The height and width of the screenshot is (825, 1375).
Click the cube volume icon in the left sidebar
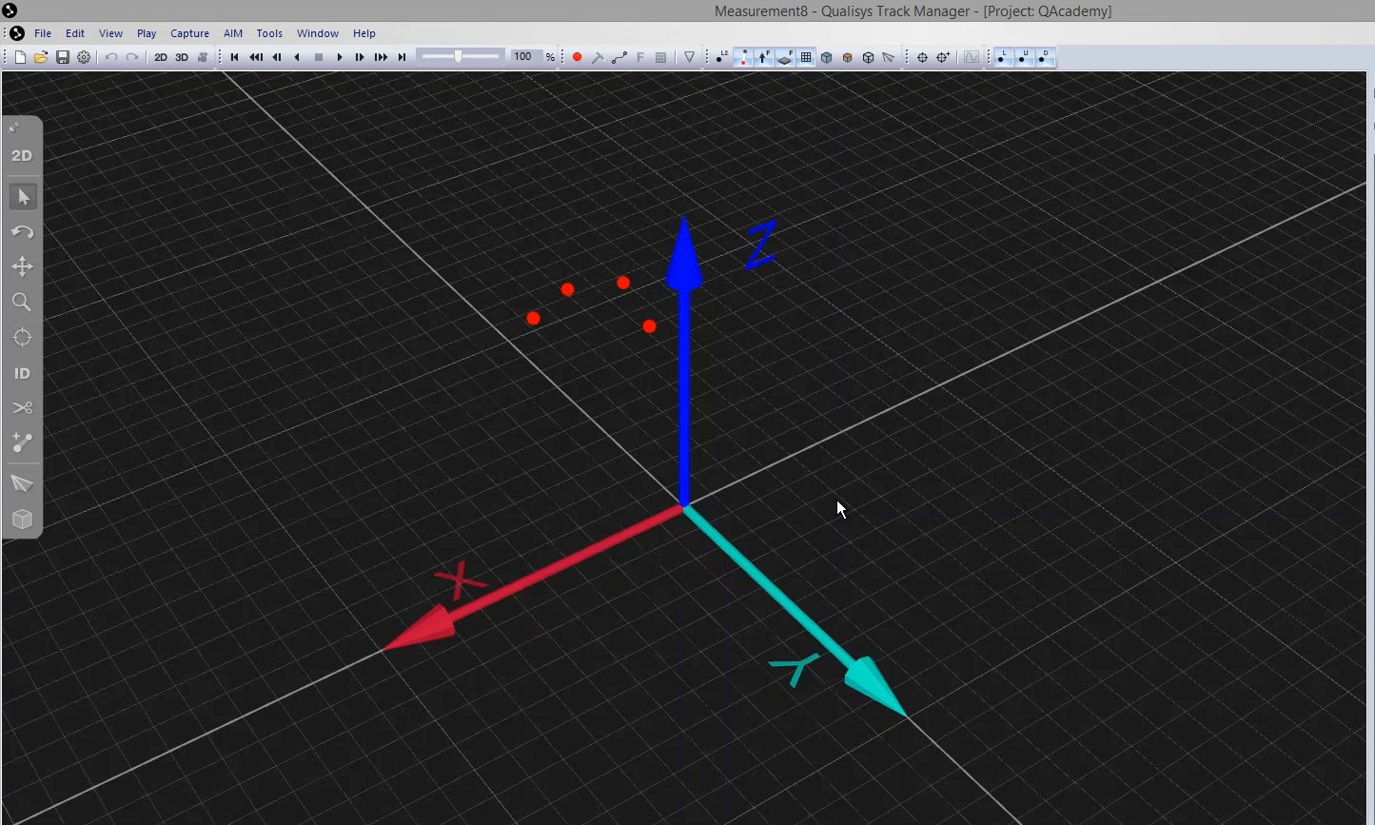tap(22, 519)
